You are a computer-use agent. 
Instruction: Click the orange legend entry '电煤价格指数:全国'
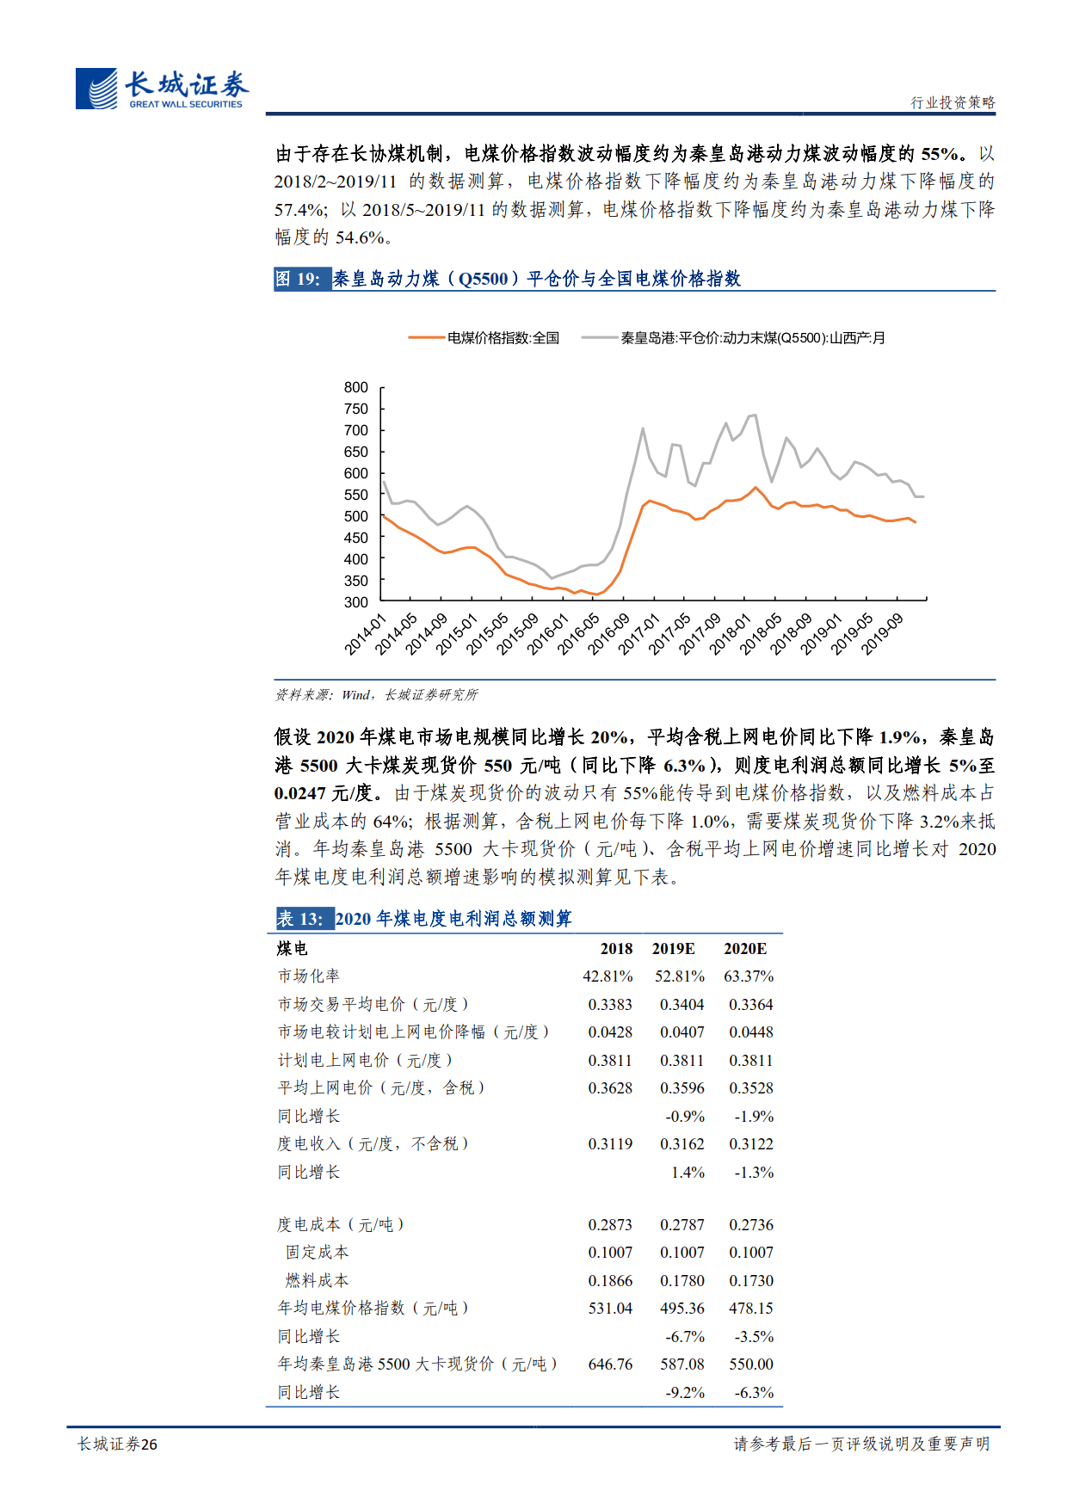(484, 338)
